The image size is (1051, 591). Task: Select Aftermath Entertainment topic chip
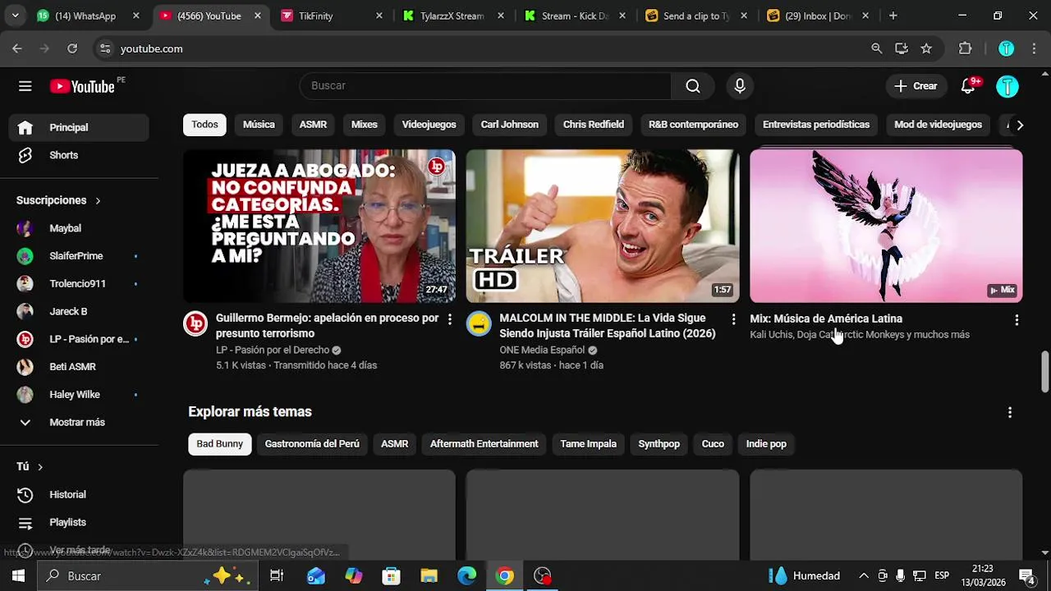[x=484, y=444]
